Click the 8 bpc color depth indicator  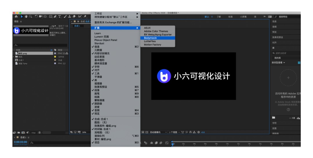(34, 133)
